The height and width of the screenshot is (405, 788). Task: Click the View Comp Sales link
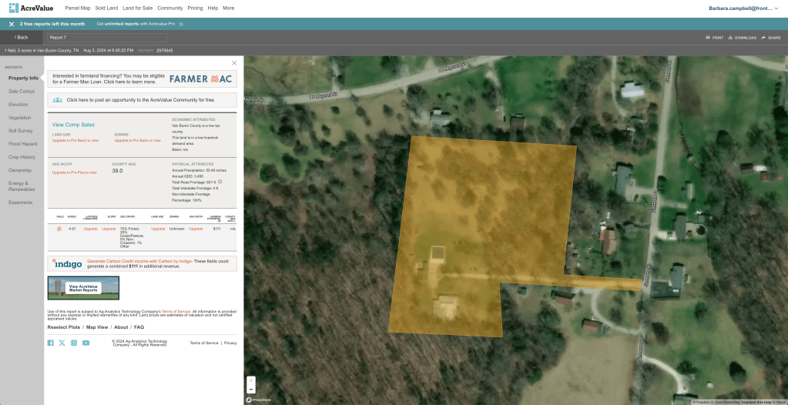[x=73, y=124]
